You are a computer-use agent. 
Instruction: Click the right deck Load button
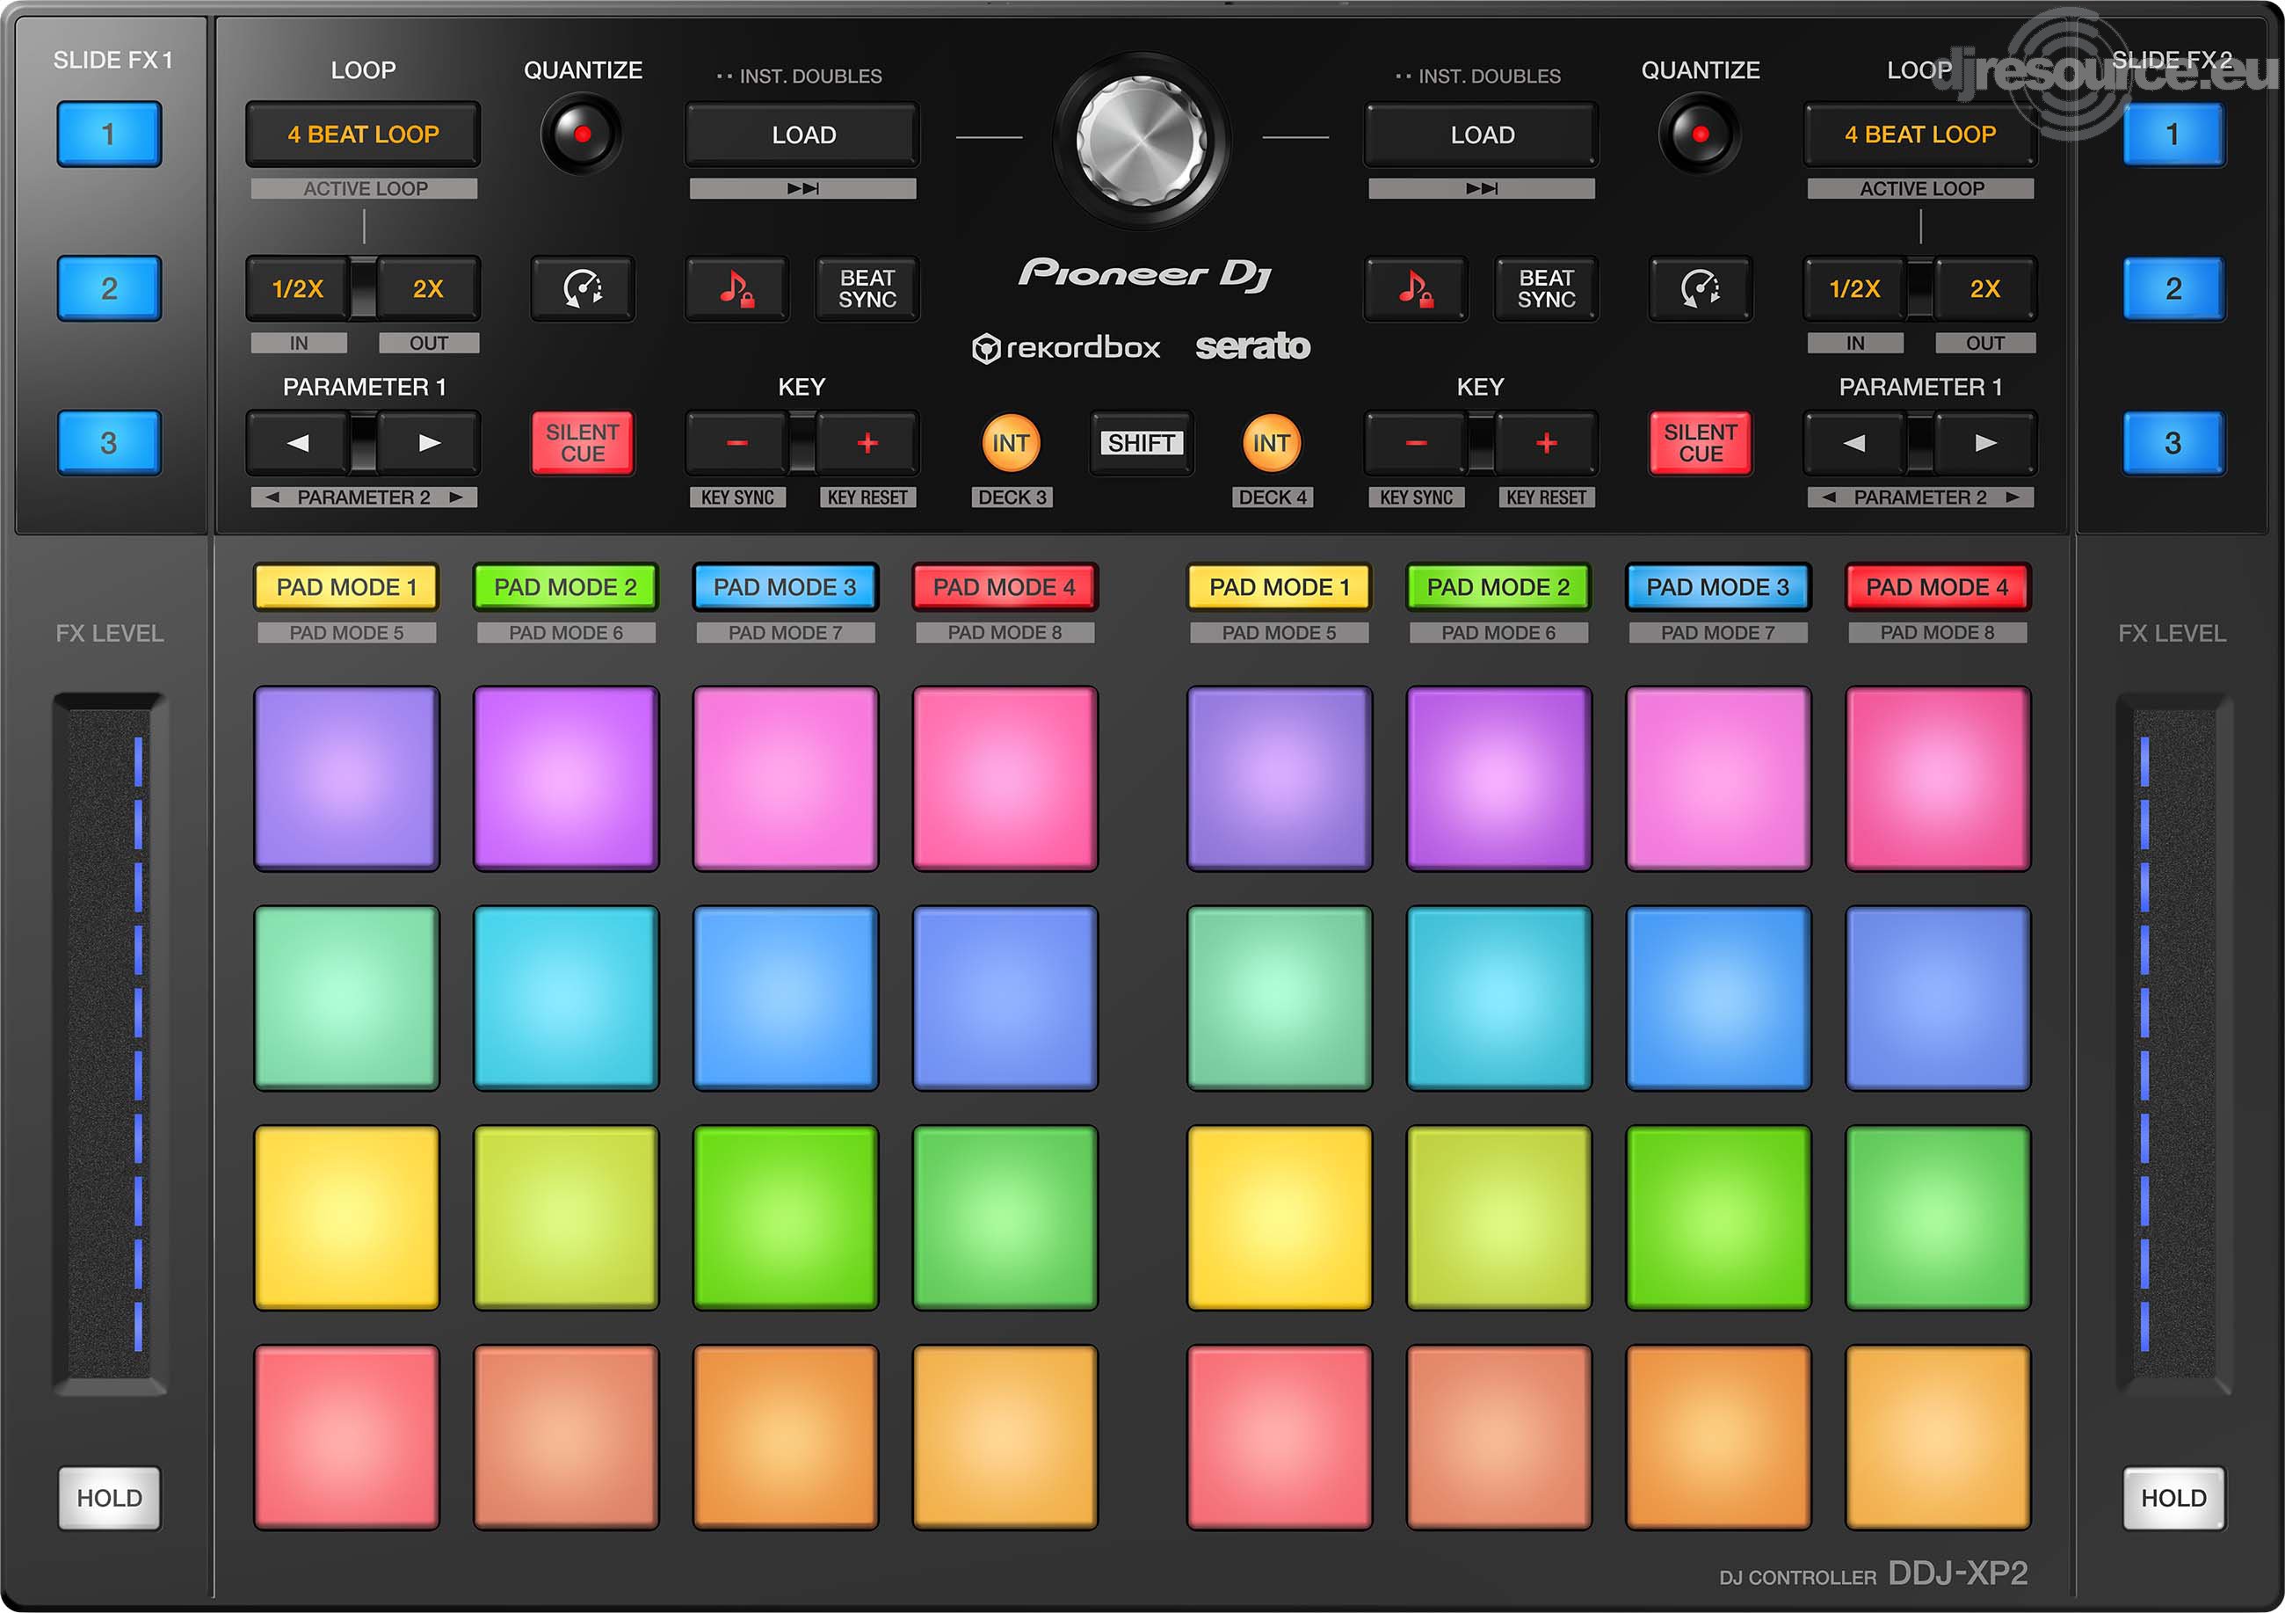[x=1482, y=134]
